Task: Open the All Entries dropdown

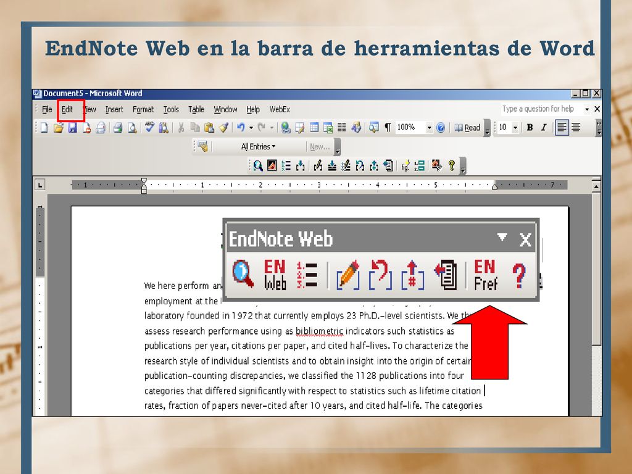Action: (258, 147)
